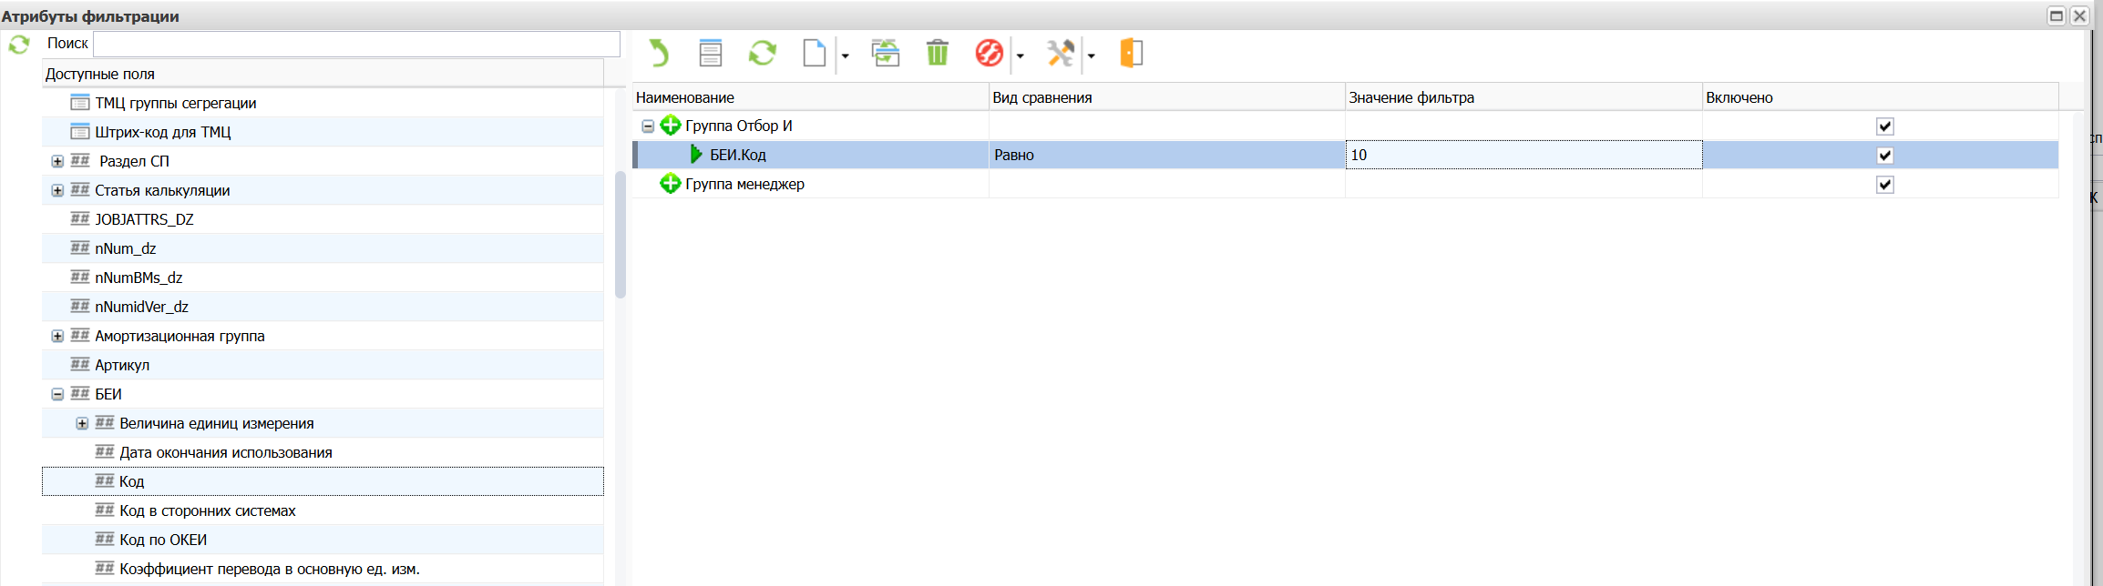The height and width of the screenshot is (586, 2103).
Task: Toggle the Включено checkbox for БЕИ.Код
Action: [x=1884, y=156]
